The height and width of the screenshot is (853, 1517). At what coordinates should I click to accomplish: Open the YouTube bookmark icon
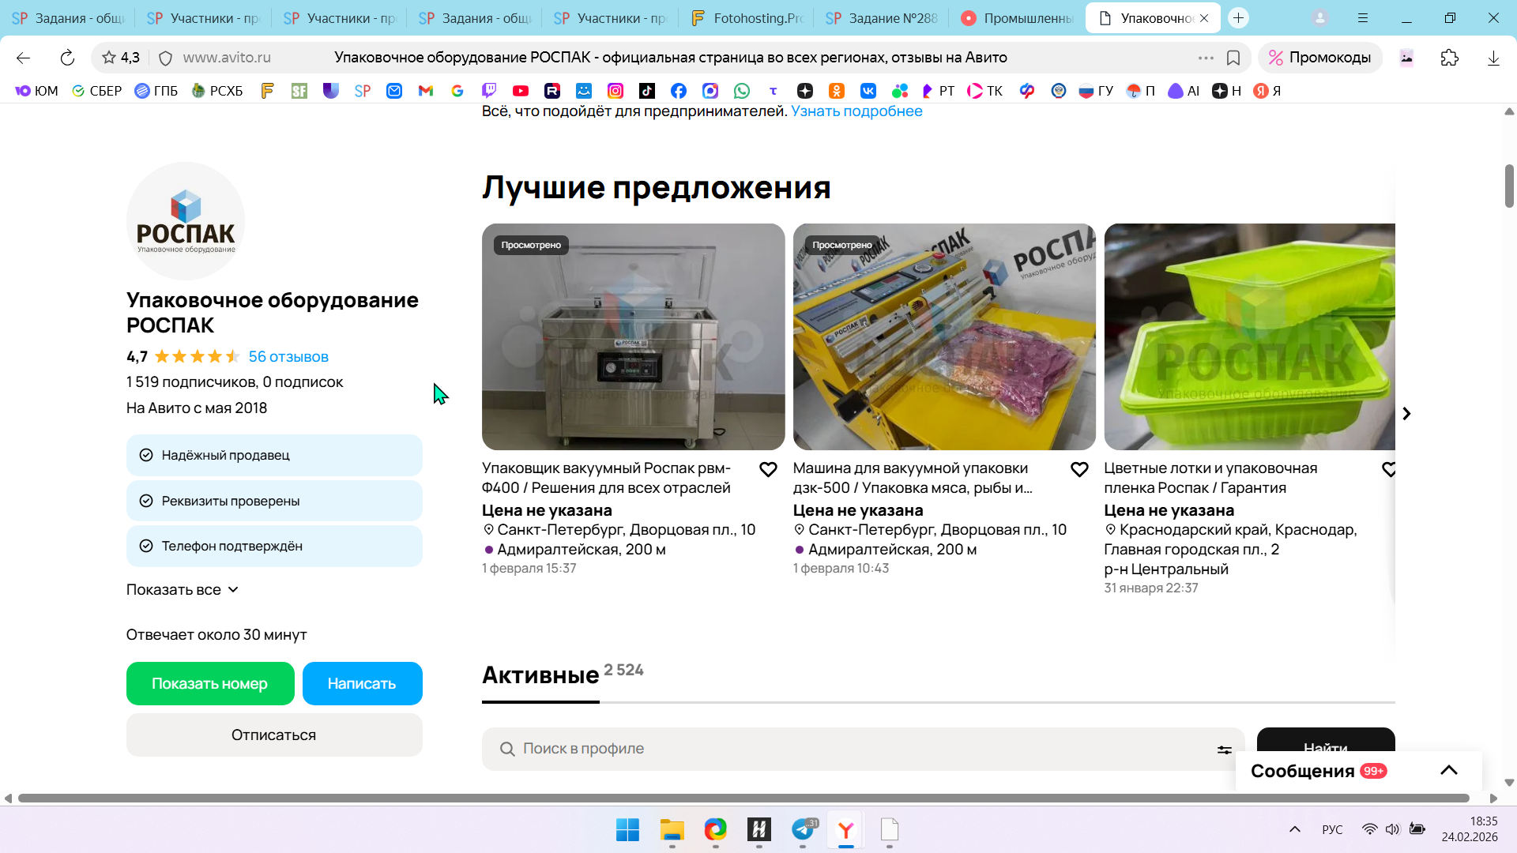[520, 91]
